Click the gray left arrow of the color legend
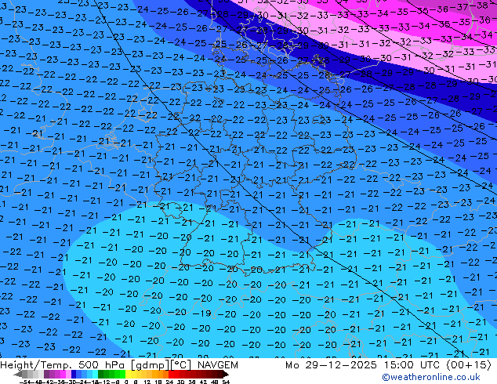Screen dimensions: 497x384 coord(18,375)
